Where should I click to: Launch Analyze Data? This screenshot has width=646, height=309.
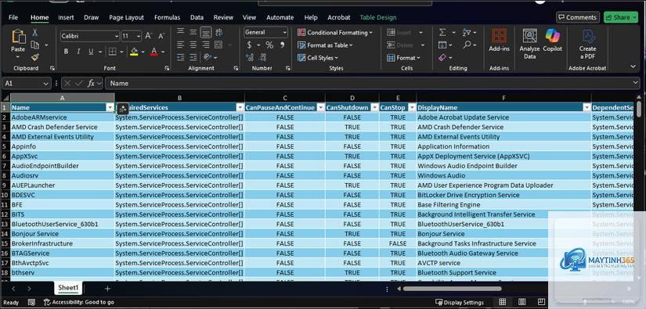coord(529,44)
